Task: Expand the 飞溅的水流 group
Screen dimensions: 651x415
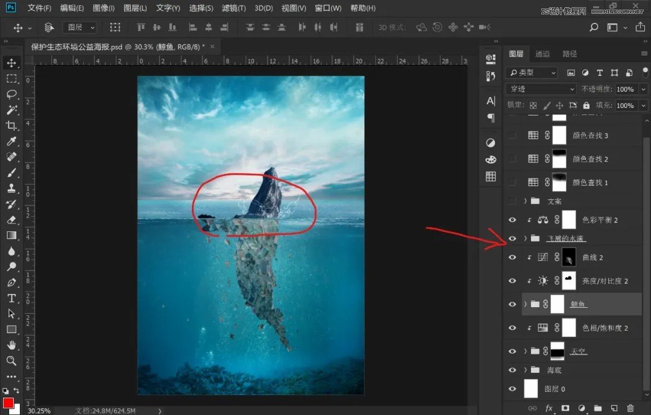Action: pyautogui.click(x=526, y=238)
